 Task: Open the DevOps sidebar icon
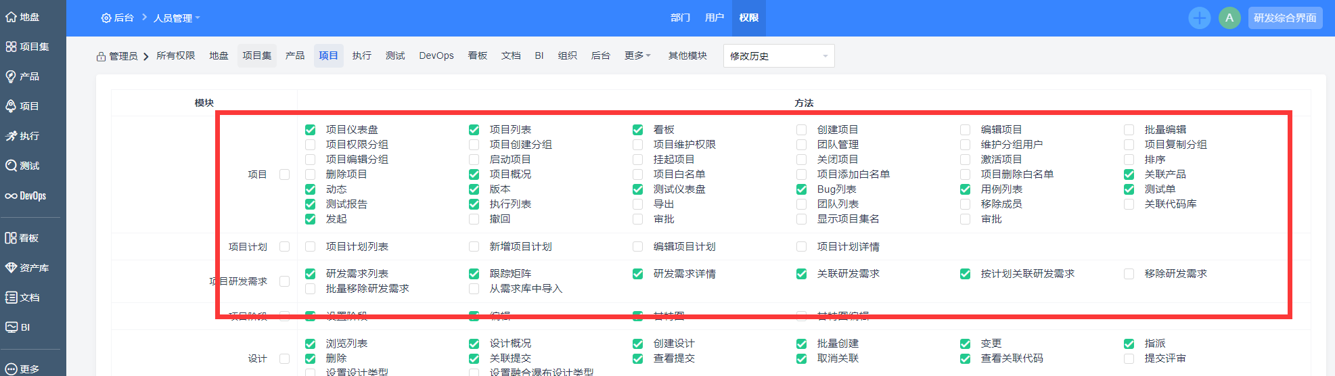pos(11,196)
